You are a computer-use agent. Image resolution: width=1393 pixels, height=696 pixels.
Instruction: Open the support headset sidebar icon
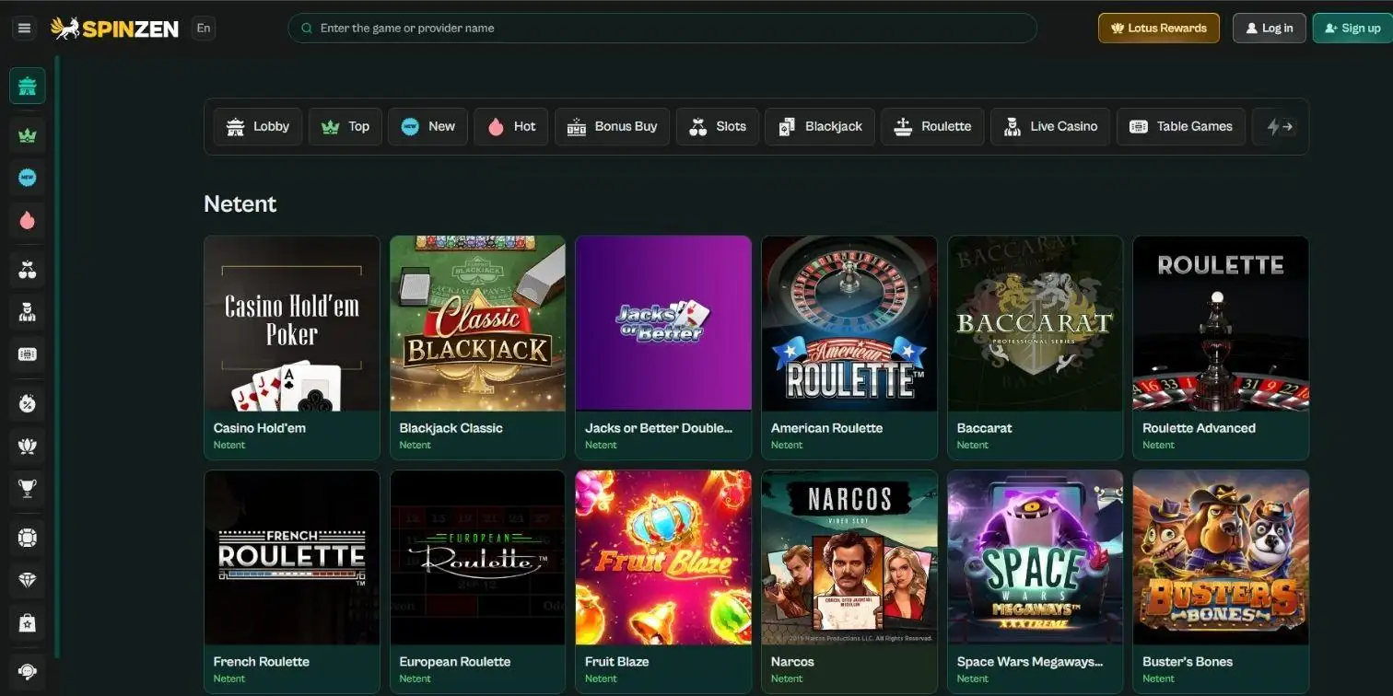pos(27,671)
